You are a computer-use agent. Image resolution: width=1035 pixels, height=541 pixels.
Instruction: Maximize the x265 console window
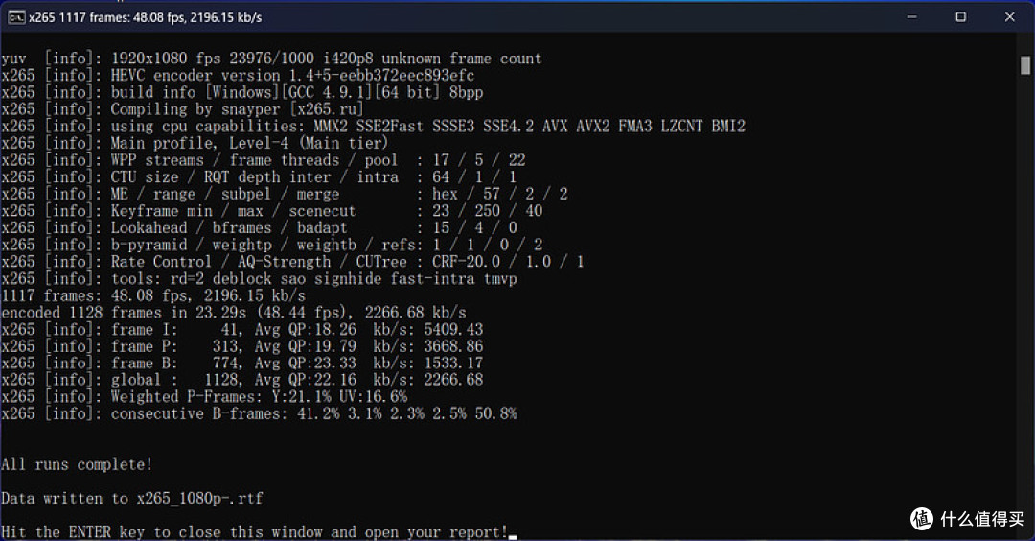click(961, 17)
